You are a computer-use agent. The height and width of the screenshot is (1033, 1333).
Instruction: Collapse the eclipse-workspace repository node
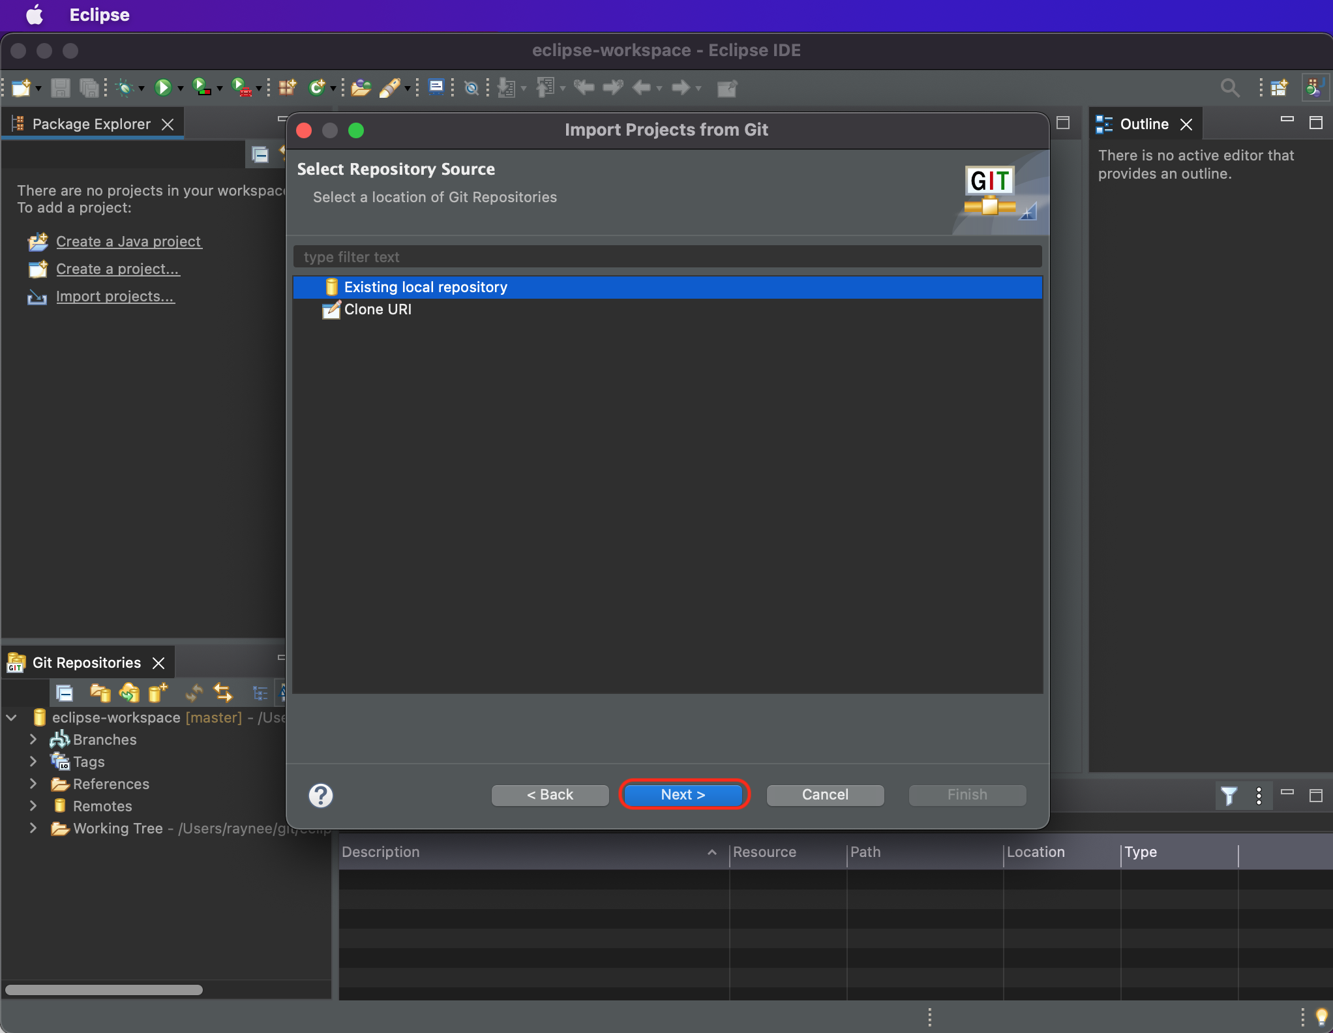pyautogui.click(x=12, y=717)
